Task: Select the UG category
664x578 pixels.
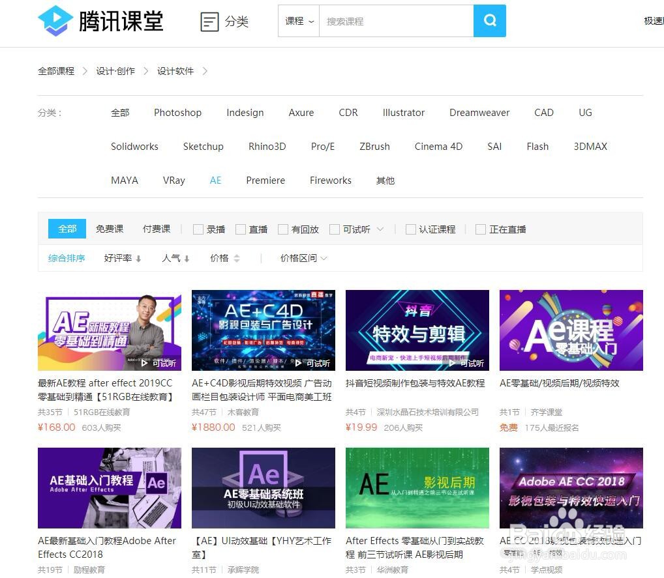Action: pos(585,113)
